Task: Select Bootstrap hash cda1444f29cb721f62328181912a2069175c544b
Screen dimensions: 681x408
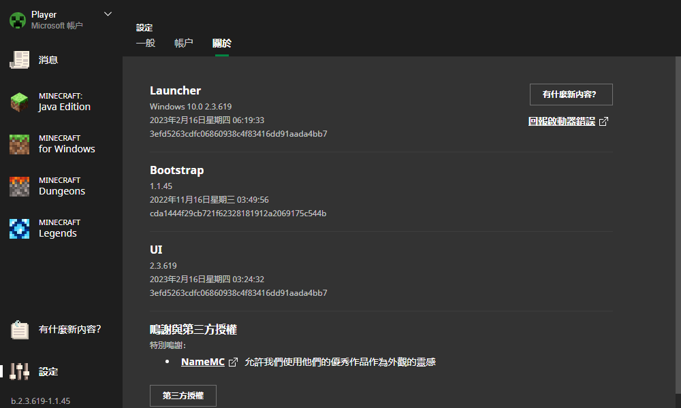Action: point(238,214)
